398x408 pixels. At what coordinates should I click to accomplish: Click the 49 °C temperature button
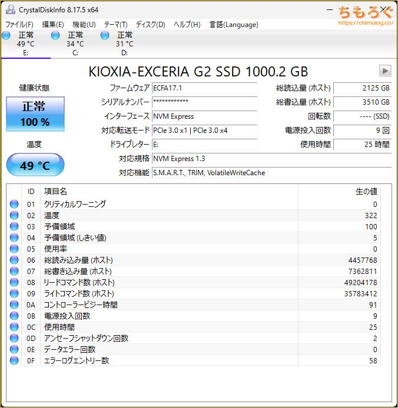[x=35, y=165]
